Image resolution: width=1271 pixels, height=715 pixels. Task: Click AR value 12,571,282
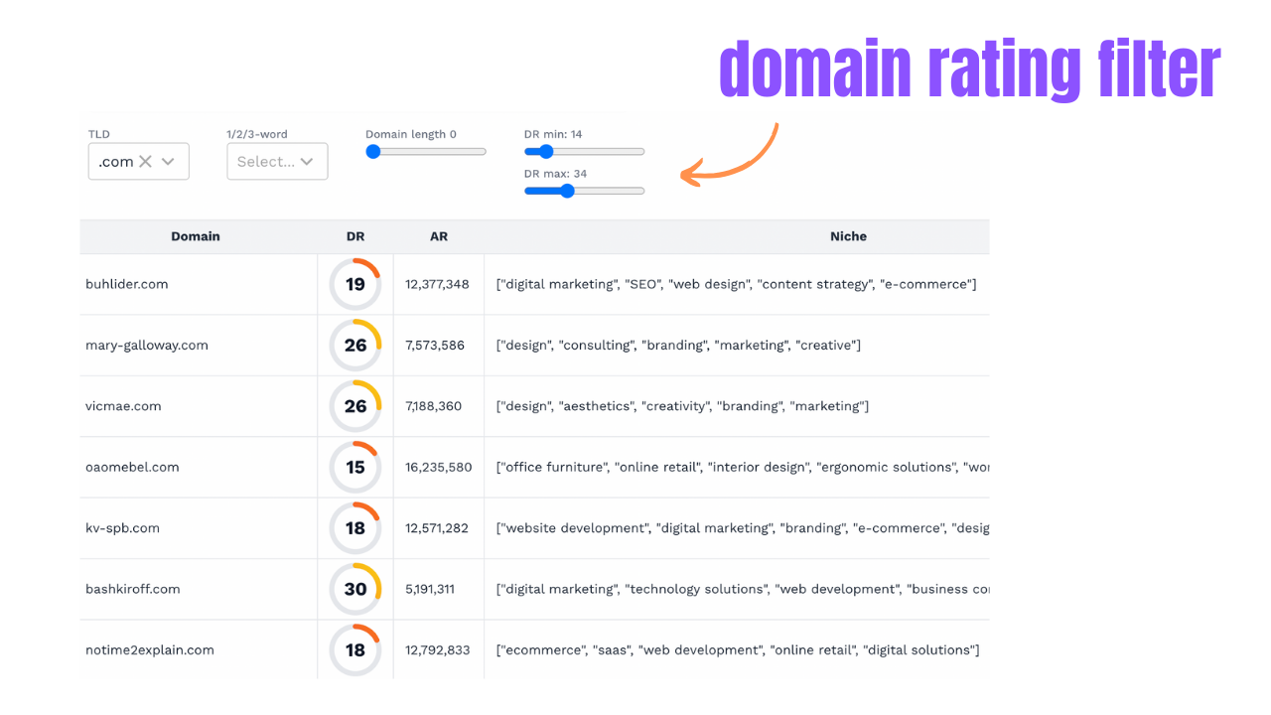click(436, 528)
